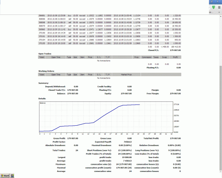
Task: Click Commission header in Open Trades table
Action: pos(147,57)
